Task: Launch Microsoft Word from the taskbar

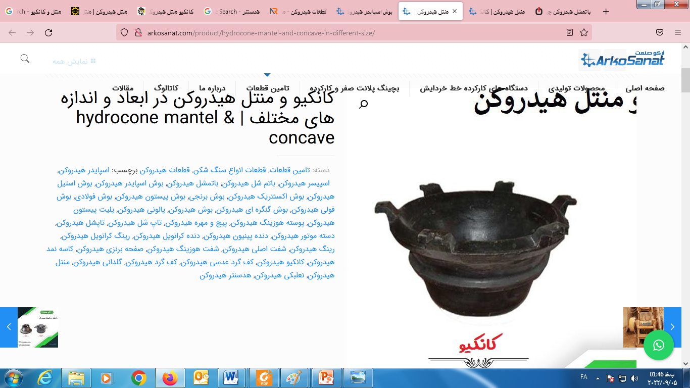Action: pyautogui.click(x=231, y=377)
